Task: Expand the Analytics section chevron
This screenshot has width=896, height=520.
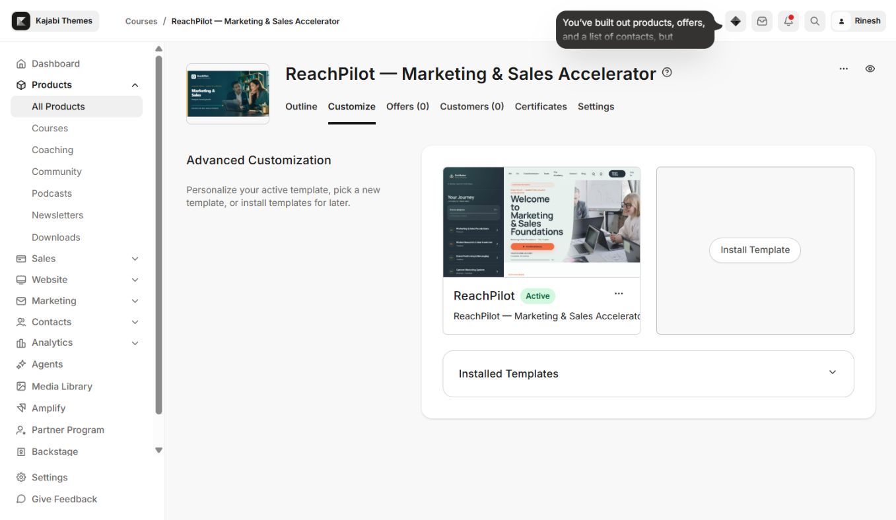Action: tap(135, 343)
